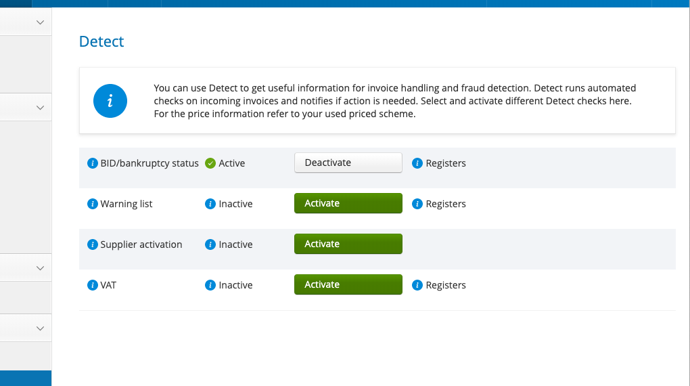Open Registers for VAT row
The height and width of the screenshot is (386, 690).
[x=445, y=285]
